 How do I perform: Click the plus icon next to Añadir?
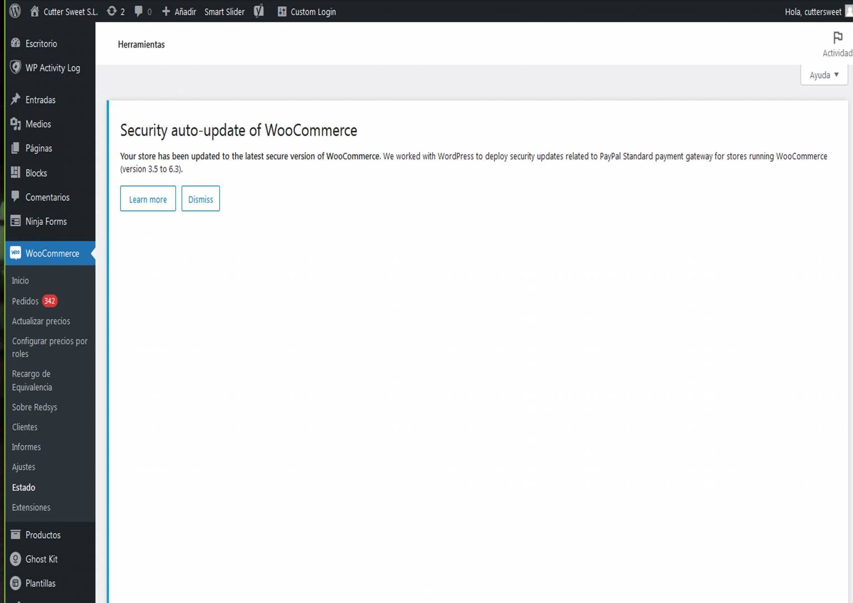[x=166, y=11]
